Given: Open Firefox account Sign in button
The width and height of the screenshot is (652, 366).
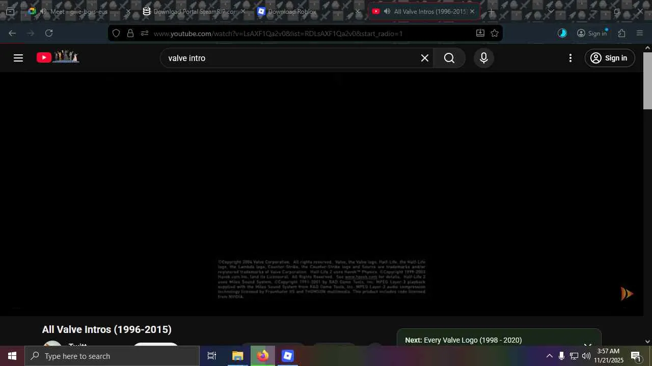Looking at the screenshot, I should tap(592, 33).
